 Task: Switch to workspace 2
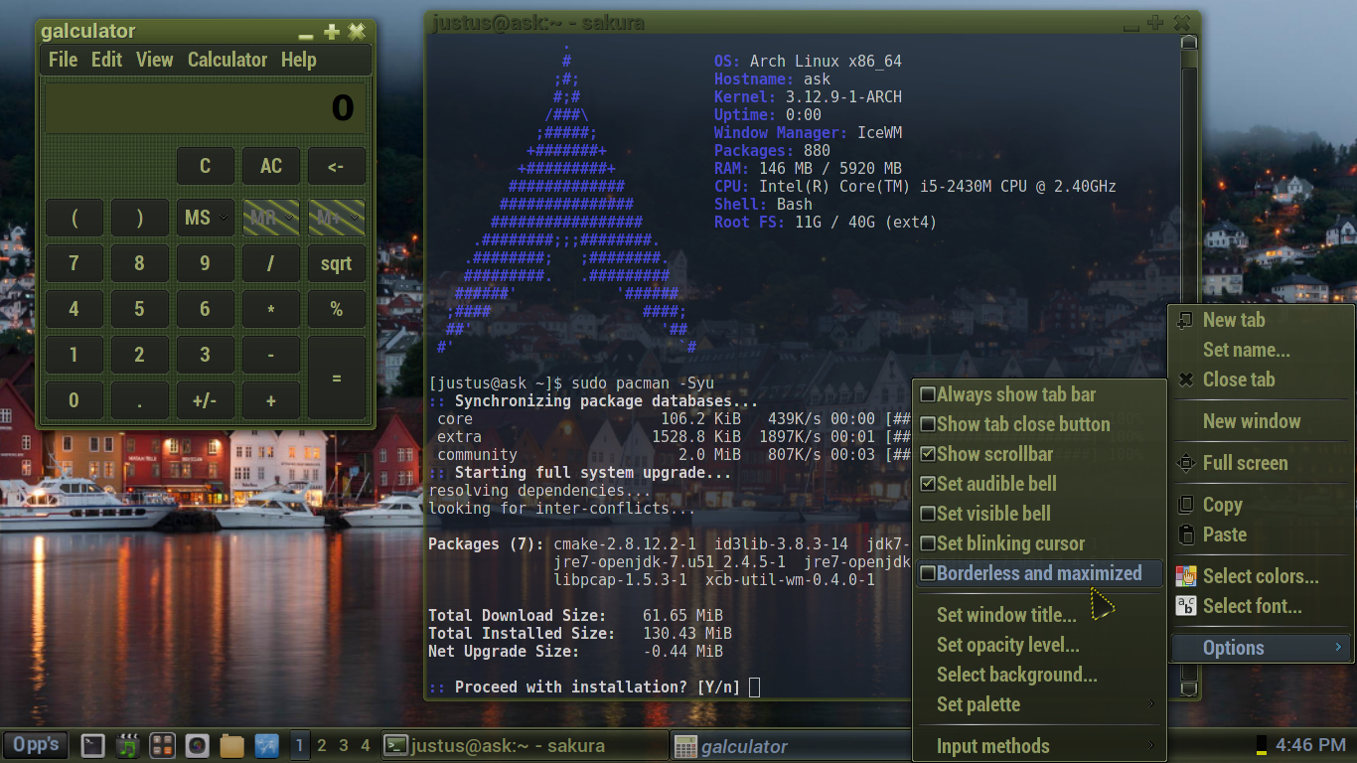[x=321, y=745]
